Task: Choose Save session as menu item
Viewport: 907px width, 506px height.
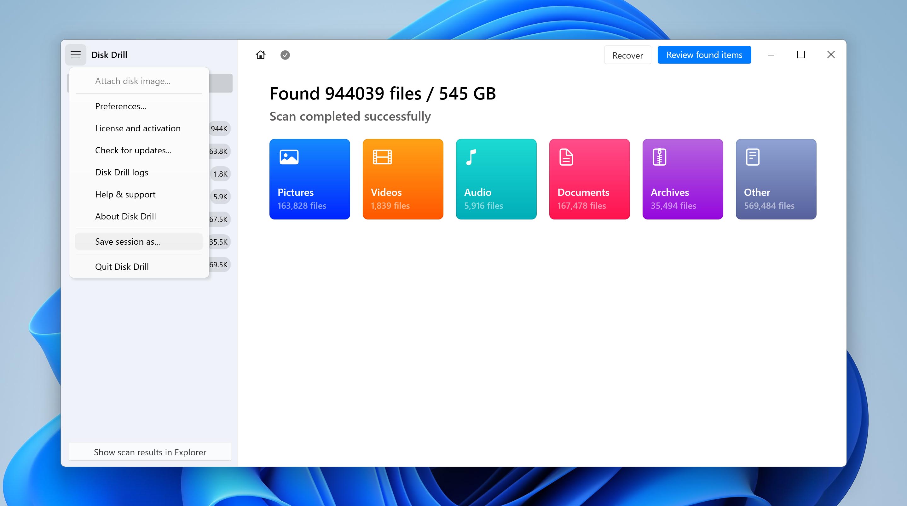Action: tap(139, 242)
